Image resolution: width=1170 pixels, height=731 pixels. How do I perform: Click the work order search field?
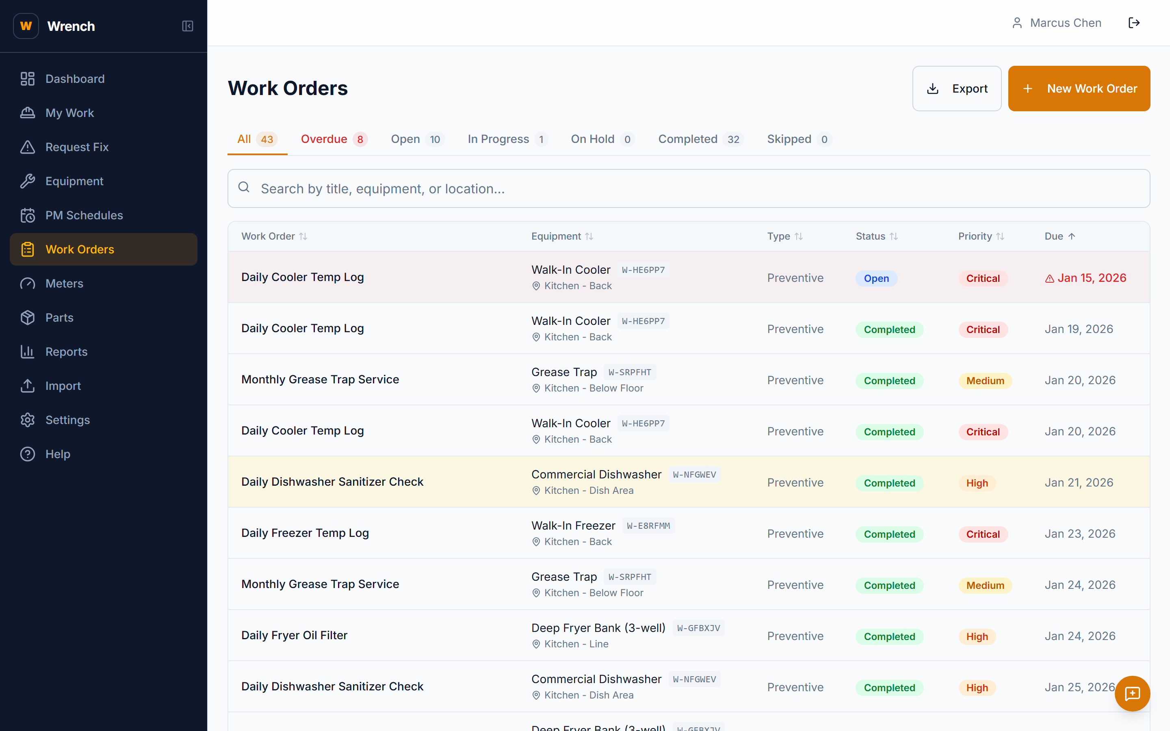click(x=580, y=188)
